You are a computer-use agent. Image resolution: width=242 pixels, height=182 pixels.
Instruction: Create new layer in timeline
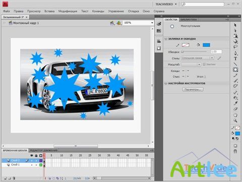(x=5, y=178)
